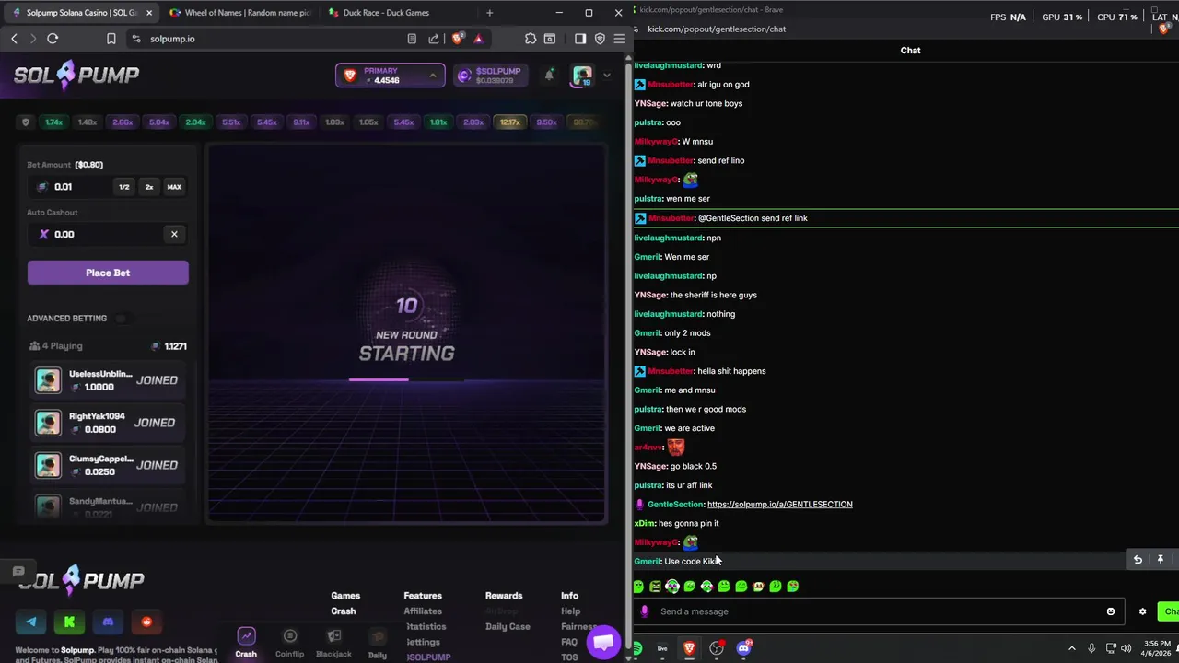Open a new browser tab
Image resolution: width=1179 pixels, height=663 pixels.
point(489,13)
